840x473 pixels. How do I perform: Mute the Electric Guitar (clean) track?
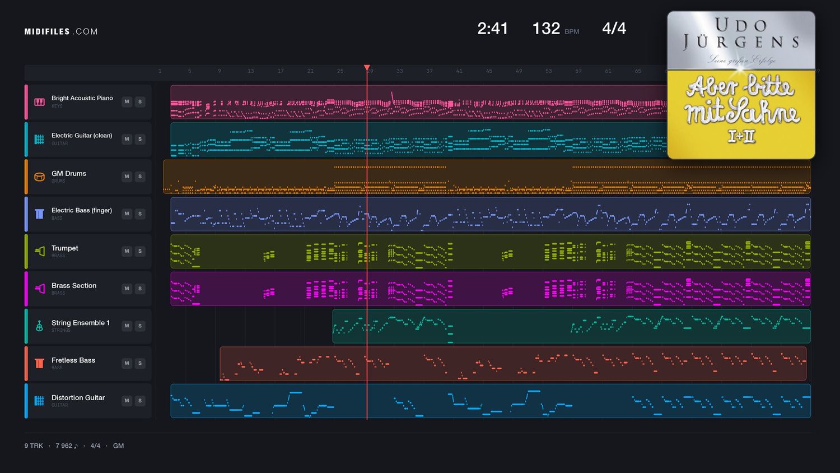click(127, 139)
